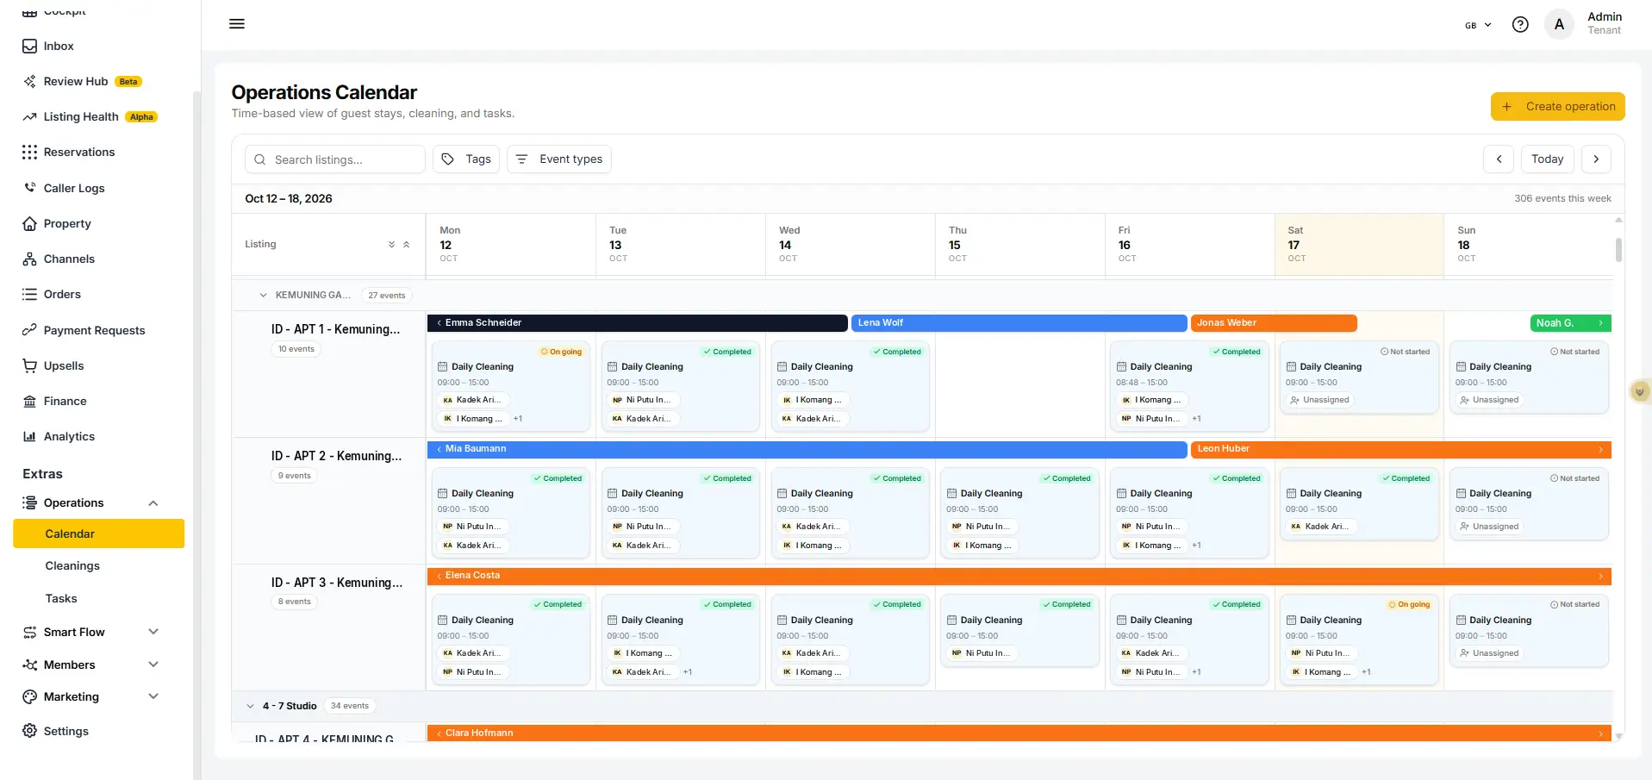Viewport: 1652px width, 780px height.
Task: Open Jonas Weber reservation bar
Action: click(x=1274, y=322)
